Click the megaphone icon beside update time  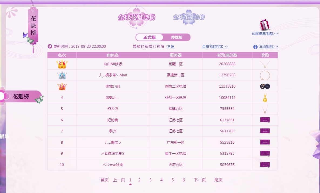pos(50,46)
